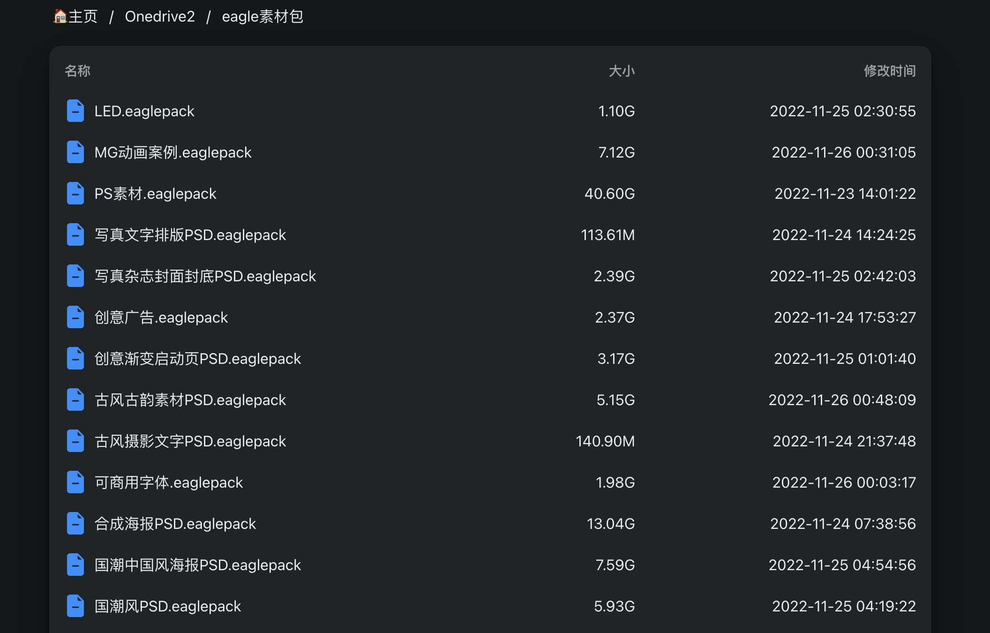Open 写真杂志封面封底PSD.eaglepack file
This screenshot has width=990, height=633.
205,276
